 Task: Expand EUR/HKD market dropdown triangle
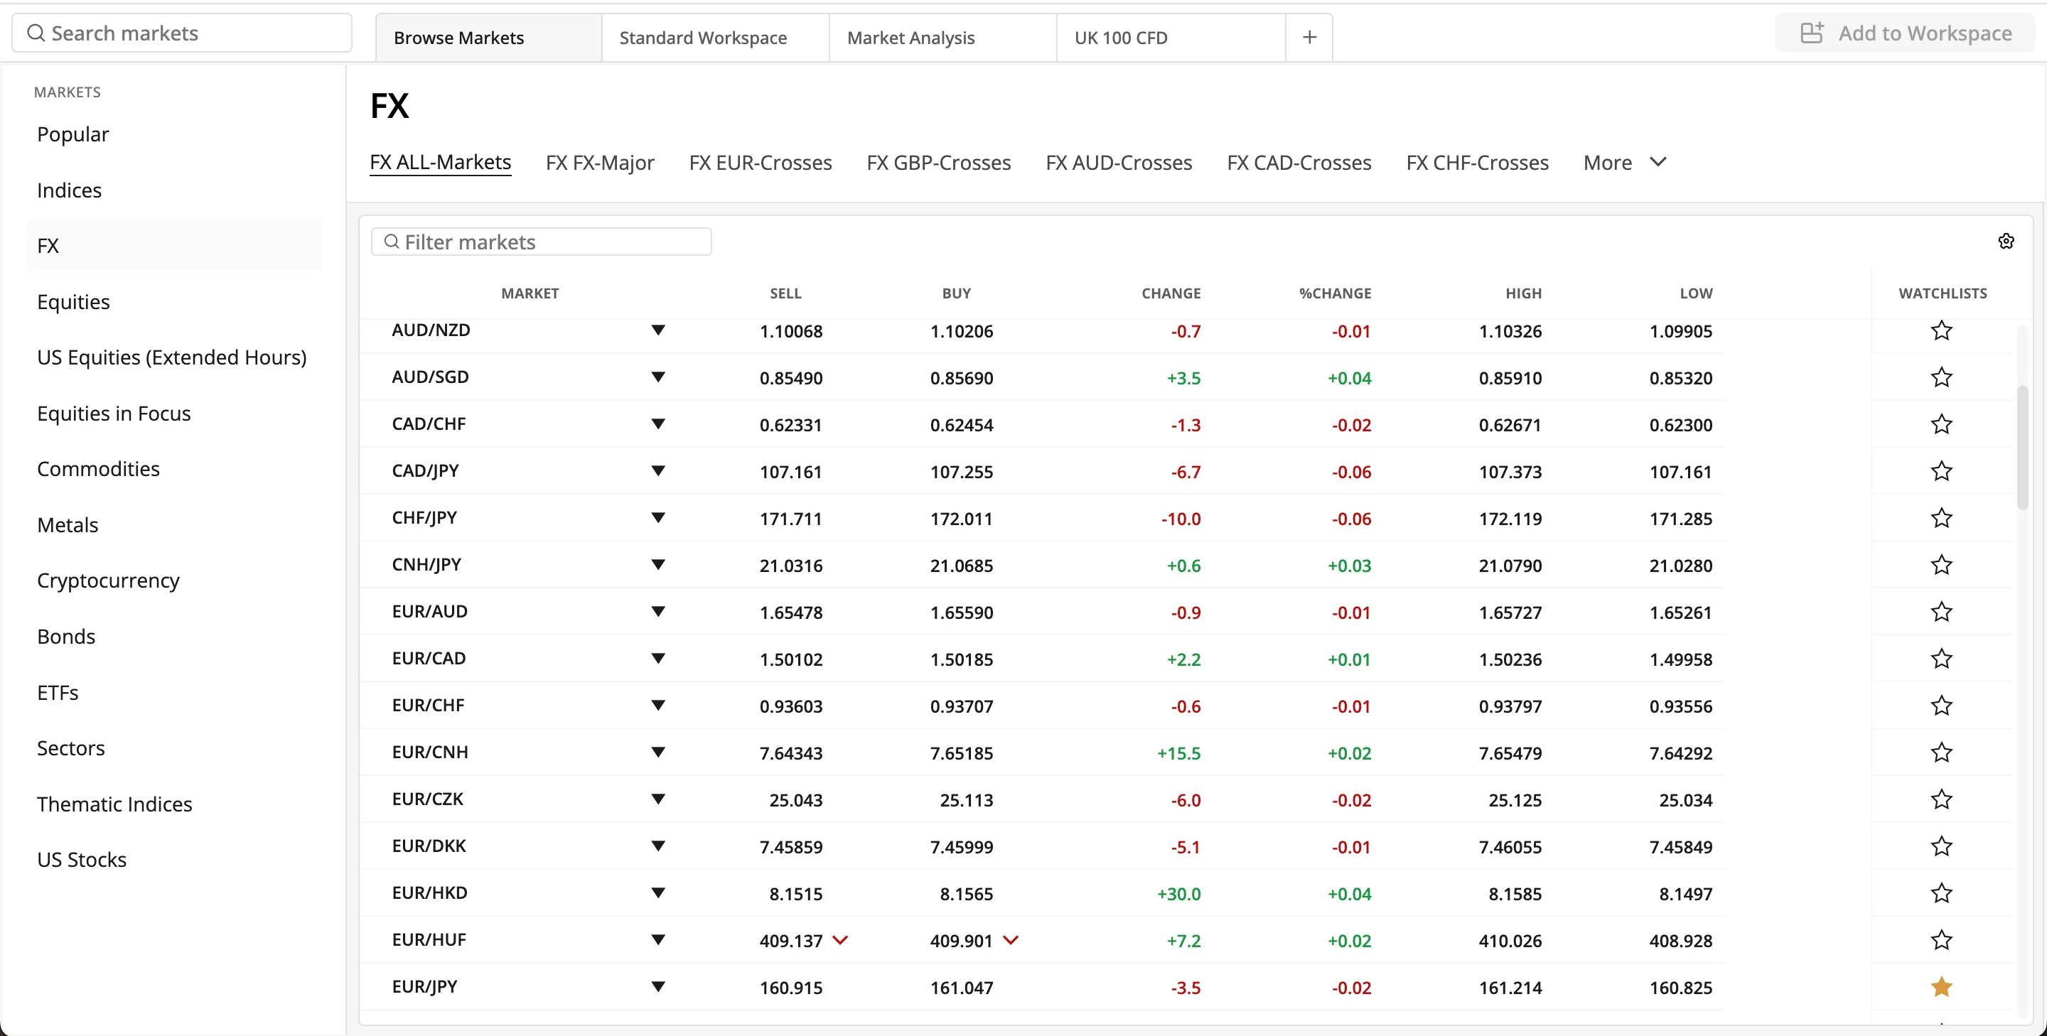(x=658, y=893)
